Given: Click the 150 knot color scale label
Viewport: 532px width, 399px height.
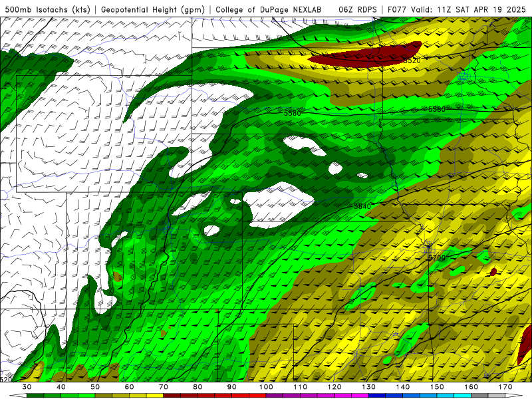Looking at the screenshot, I should 437,387.
